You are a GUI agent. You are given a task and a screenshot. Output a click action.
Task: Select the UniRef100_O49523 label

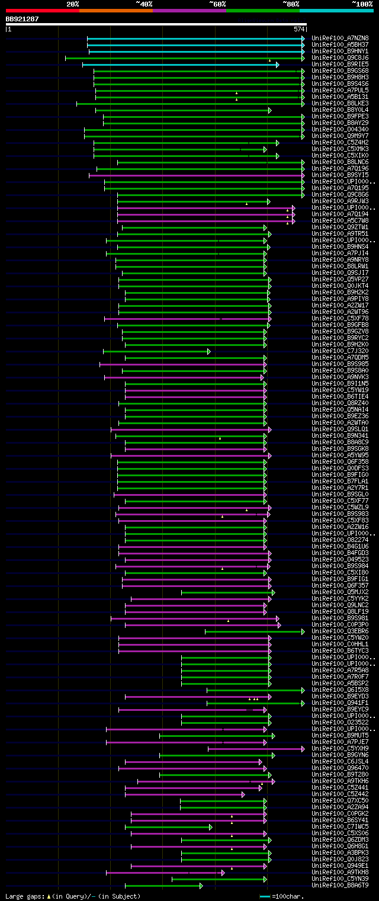click(x=340, y=559)
